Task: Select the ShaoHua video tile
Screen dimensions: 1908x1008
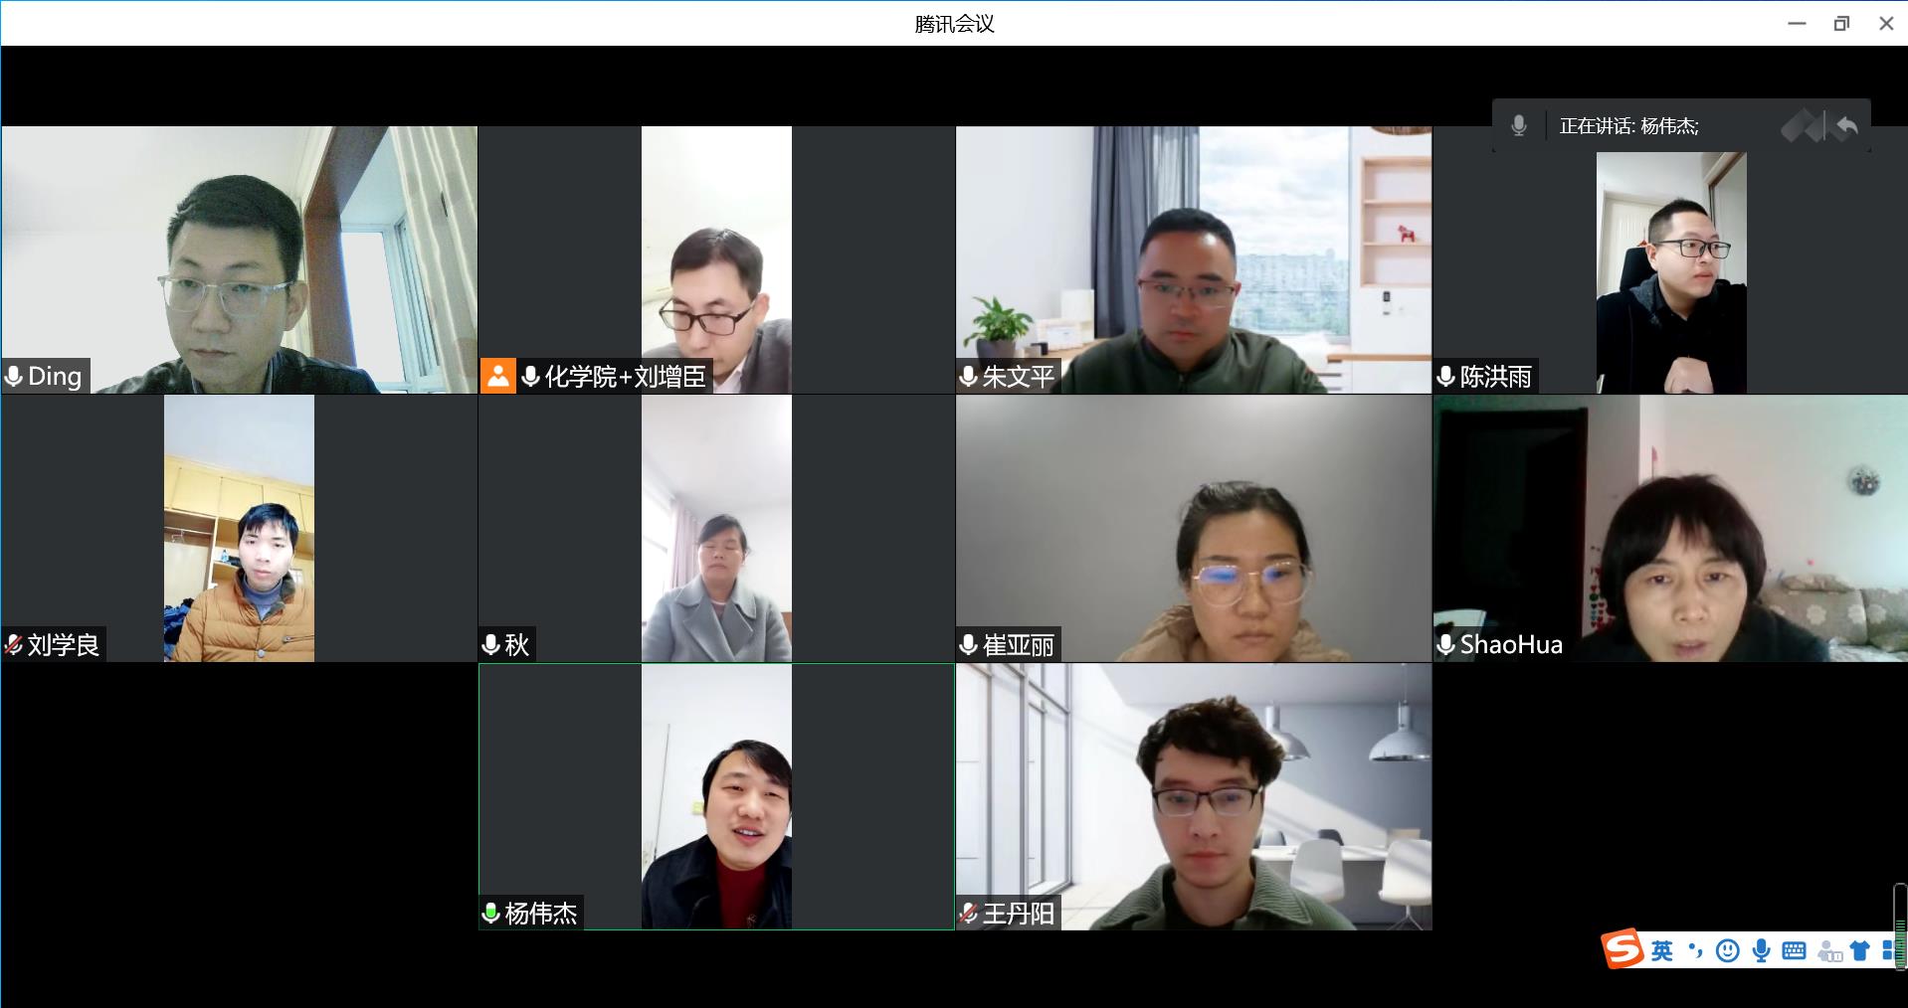Action: 1670,529
